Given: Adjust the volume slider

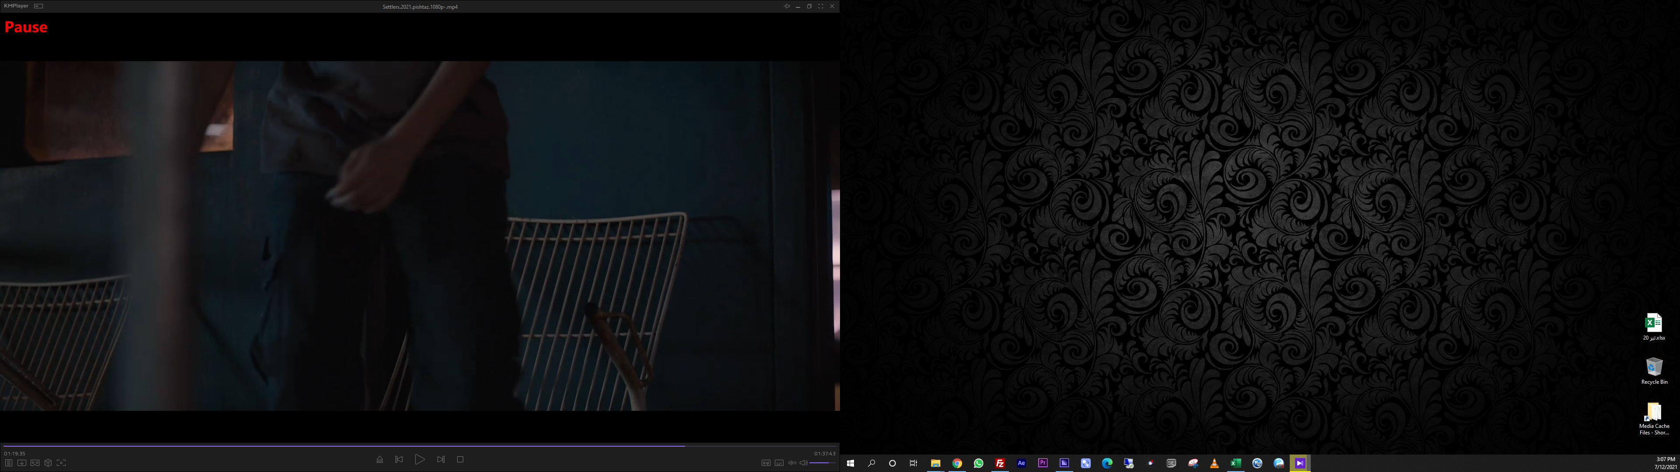Looking at the screenshot, I should [822, 463].
